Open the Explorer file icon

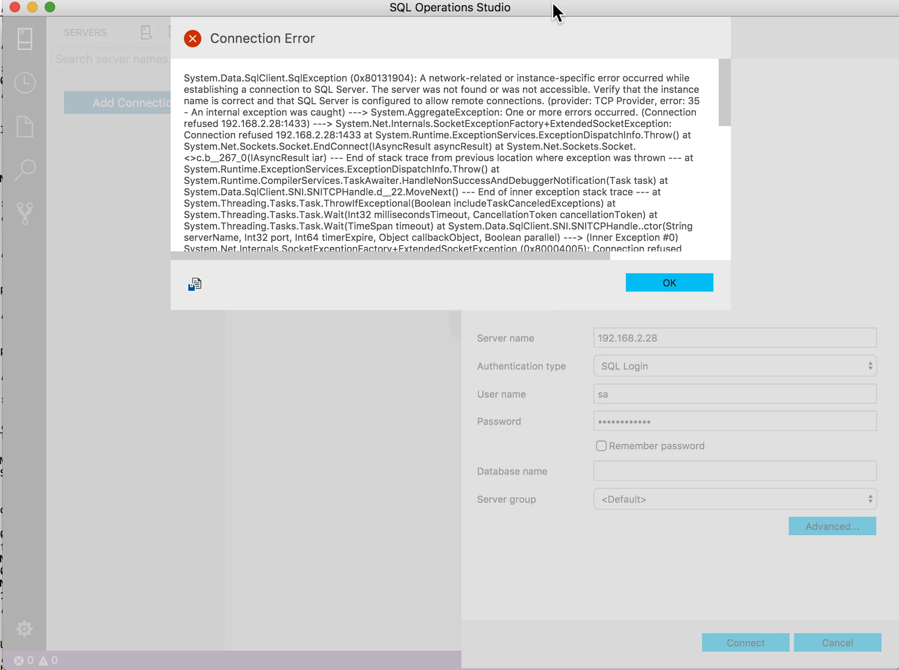point(25,127)
